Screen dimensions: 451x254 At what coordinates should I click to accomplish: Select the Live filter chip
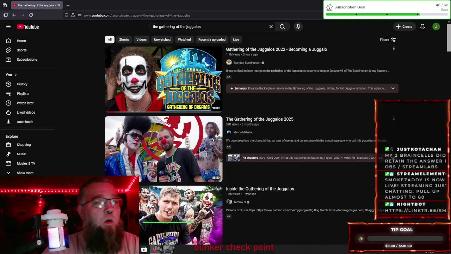point(236,40)
